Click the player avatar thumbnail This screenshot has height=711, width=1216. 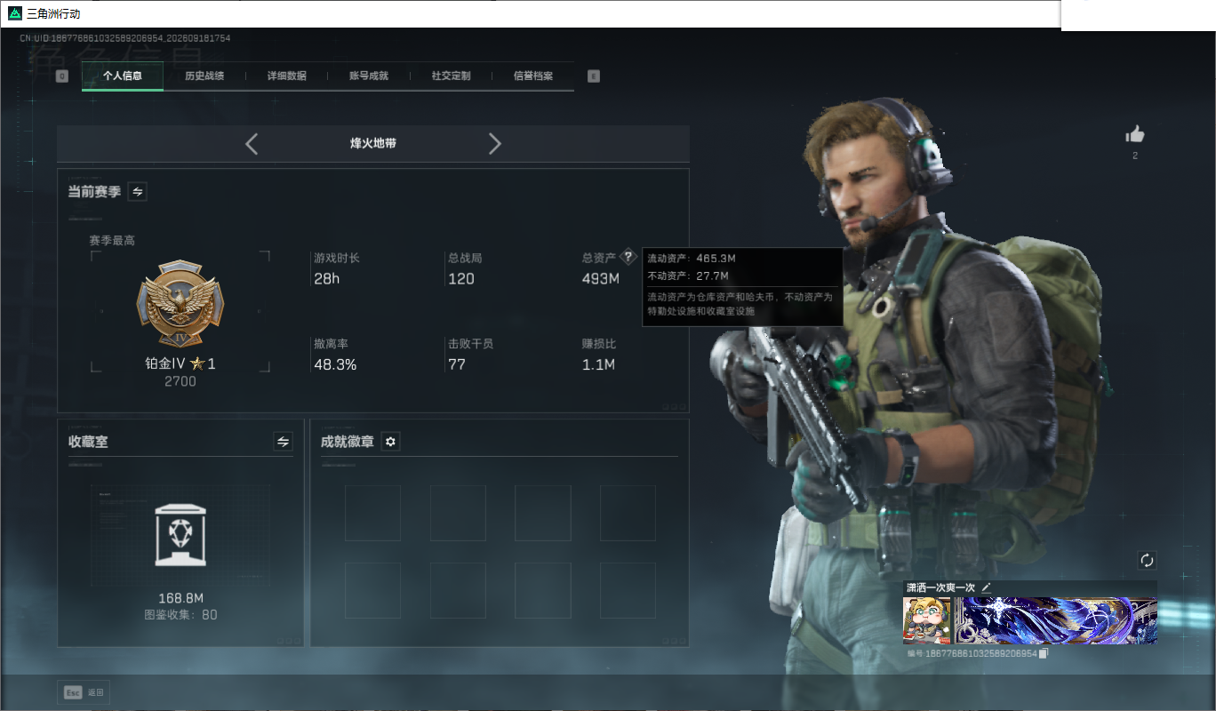click(927, 620)
